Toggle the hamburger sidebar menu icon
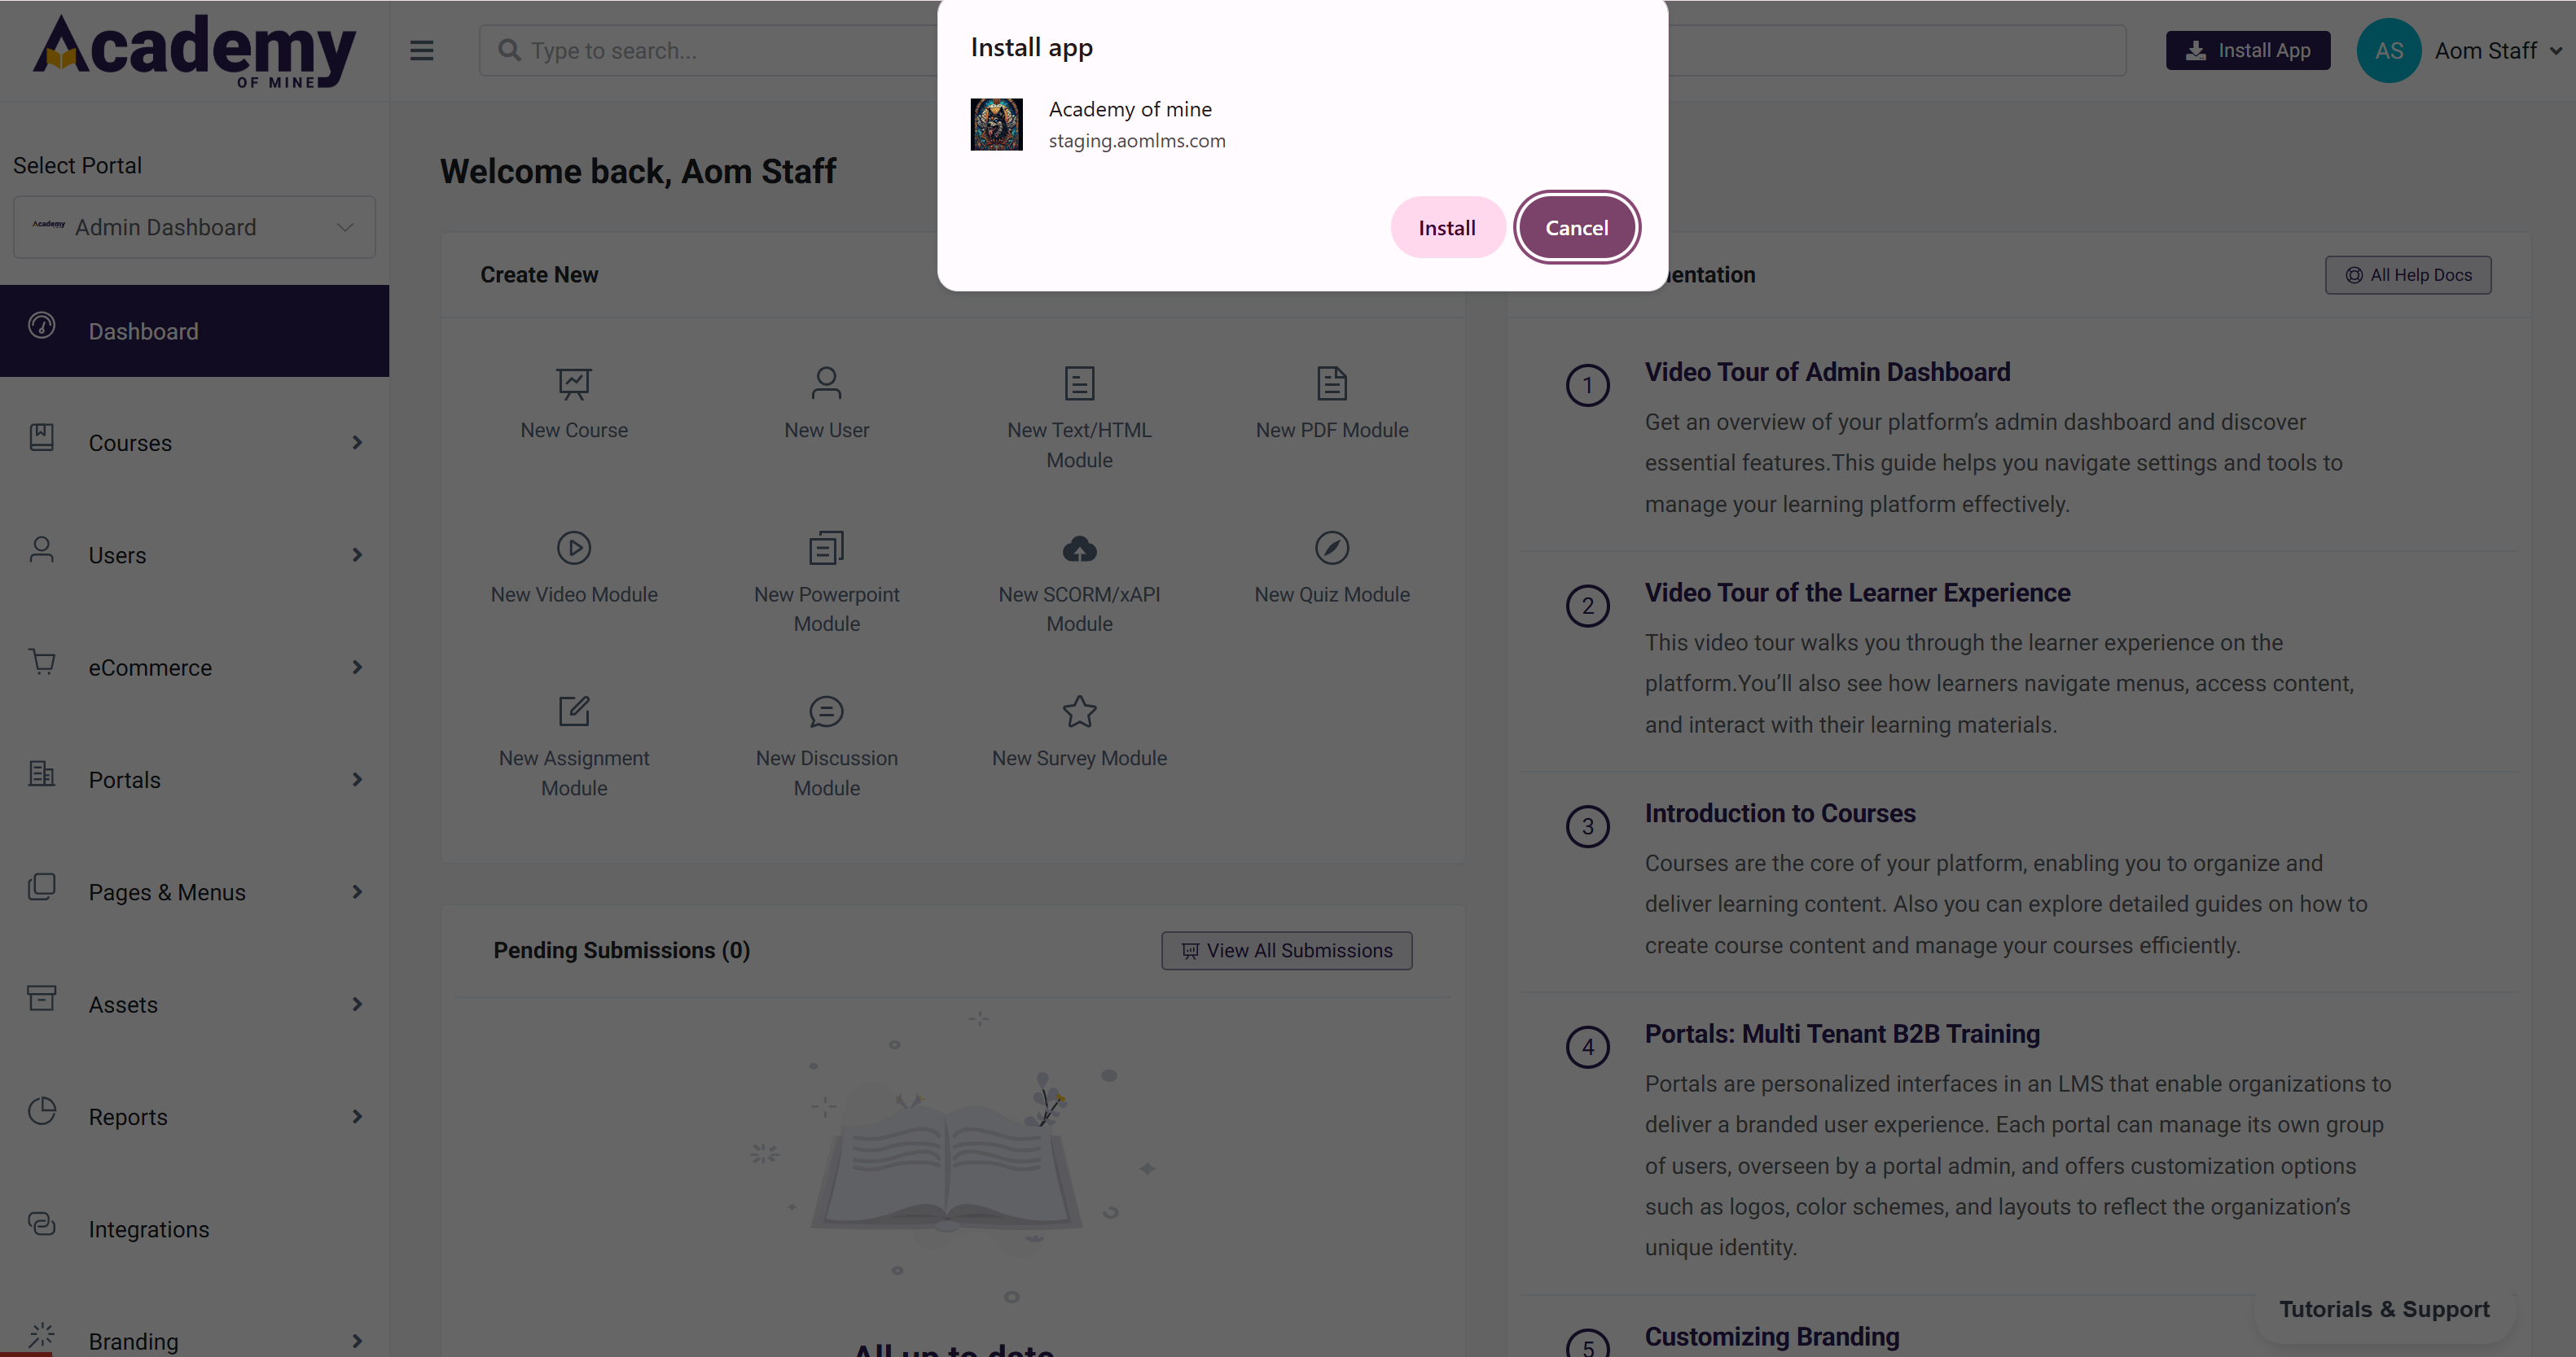This screenshot has width=2576, height=1357. 422,51
